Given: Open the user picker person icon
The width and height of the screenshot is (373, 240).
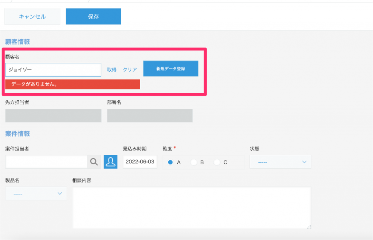Looking at the screenshot, I should point(111,162).
